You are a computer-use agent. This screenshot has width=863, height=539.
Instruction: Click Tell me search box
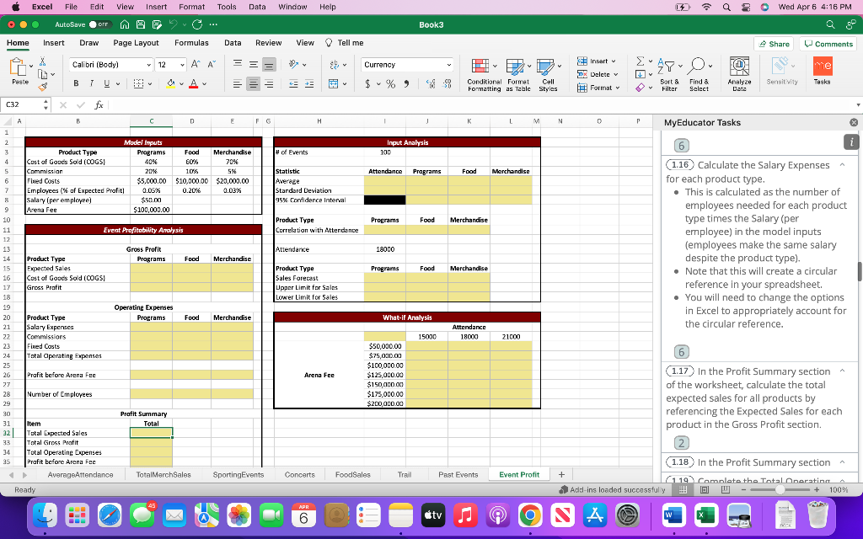click(x=345, y=43)
